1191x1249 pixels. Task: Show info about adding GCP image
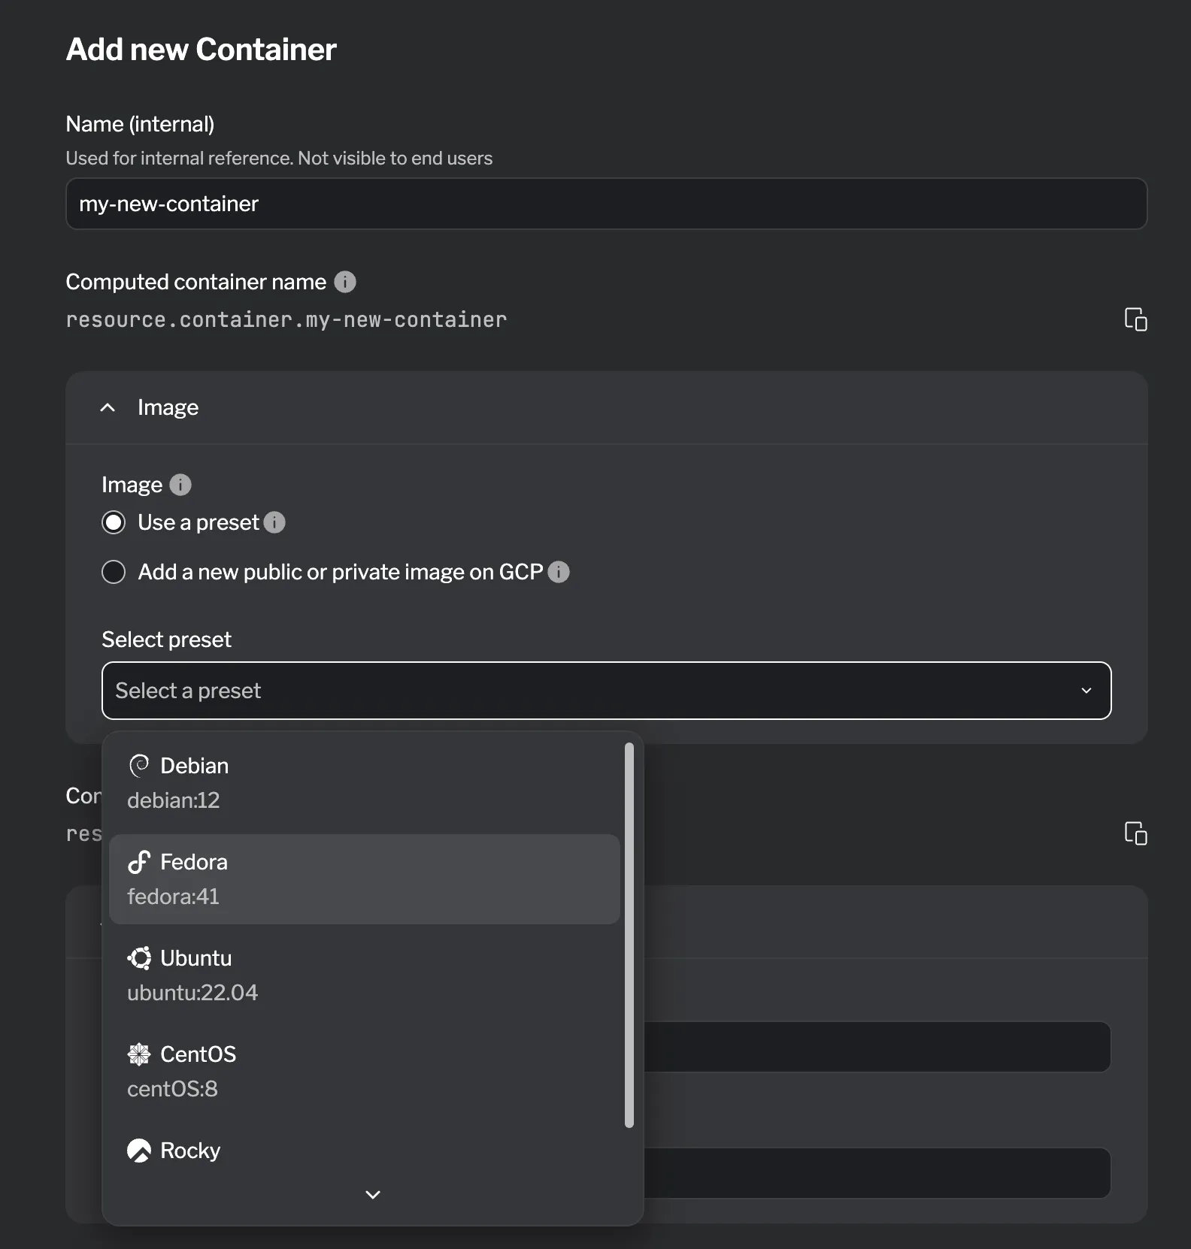pyautogui.click(x=559, y=572)
